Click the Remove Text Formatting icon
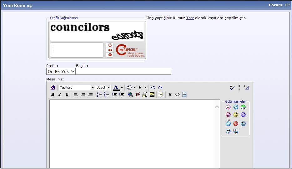 [53, 87]
